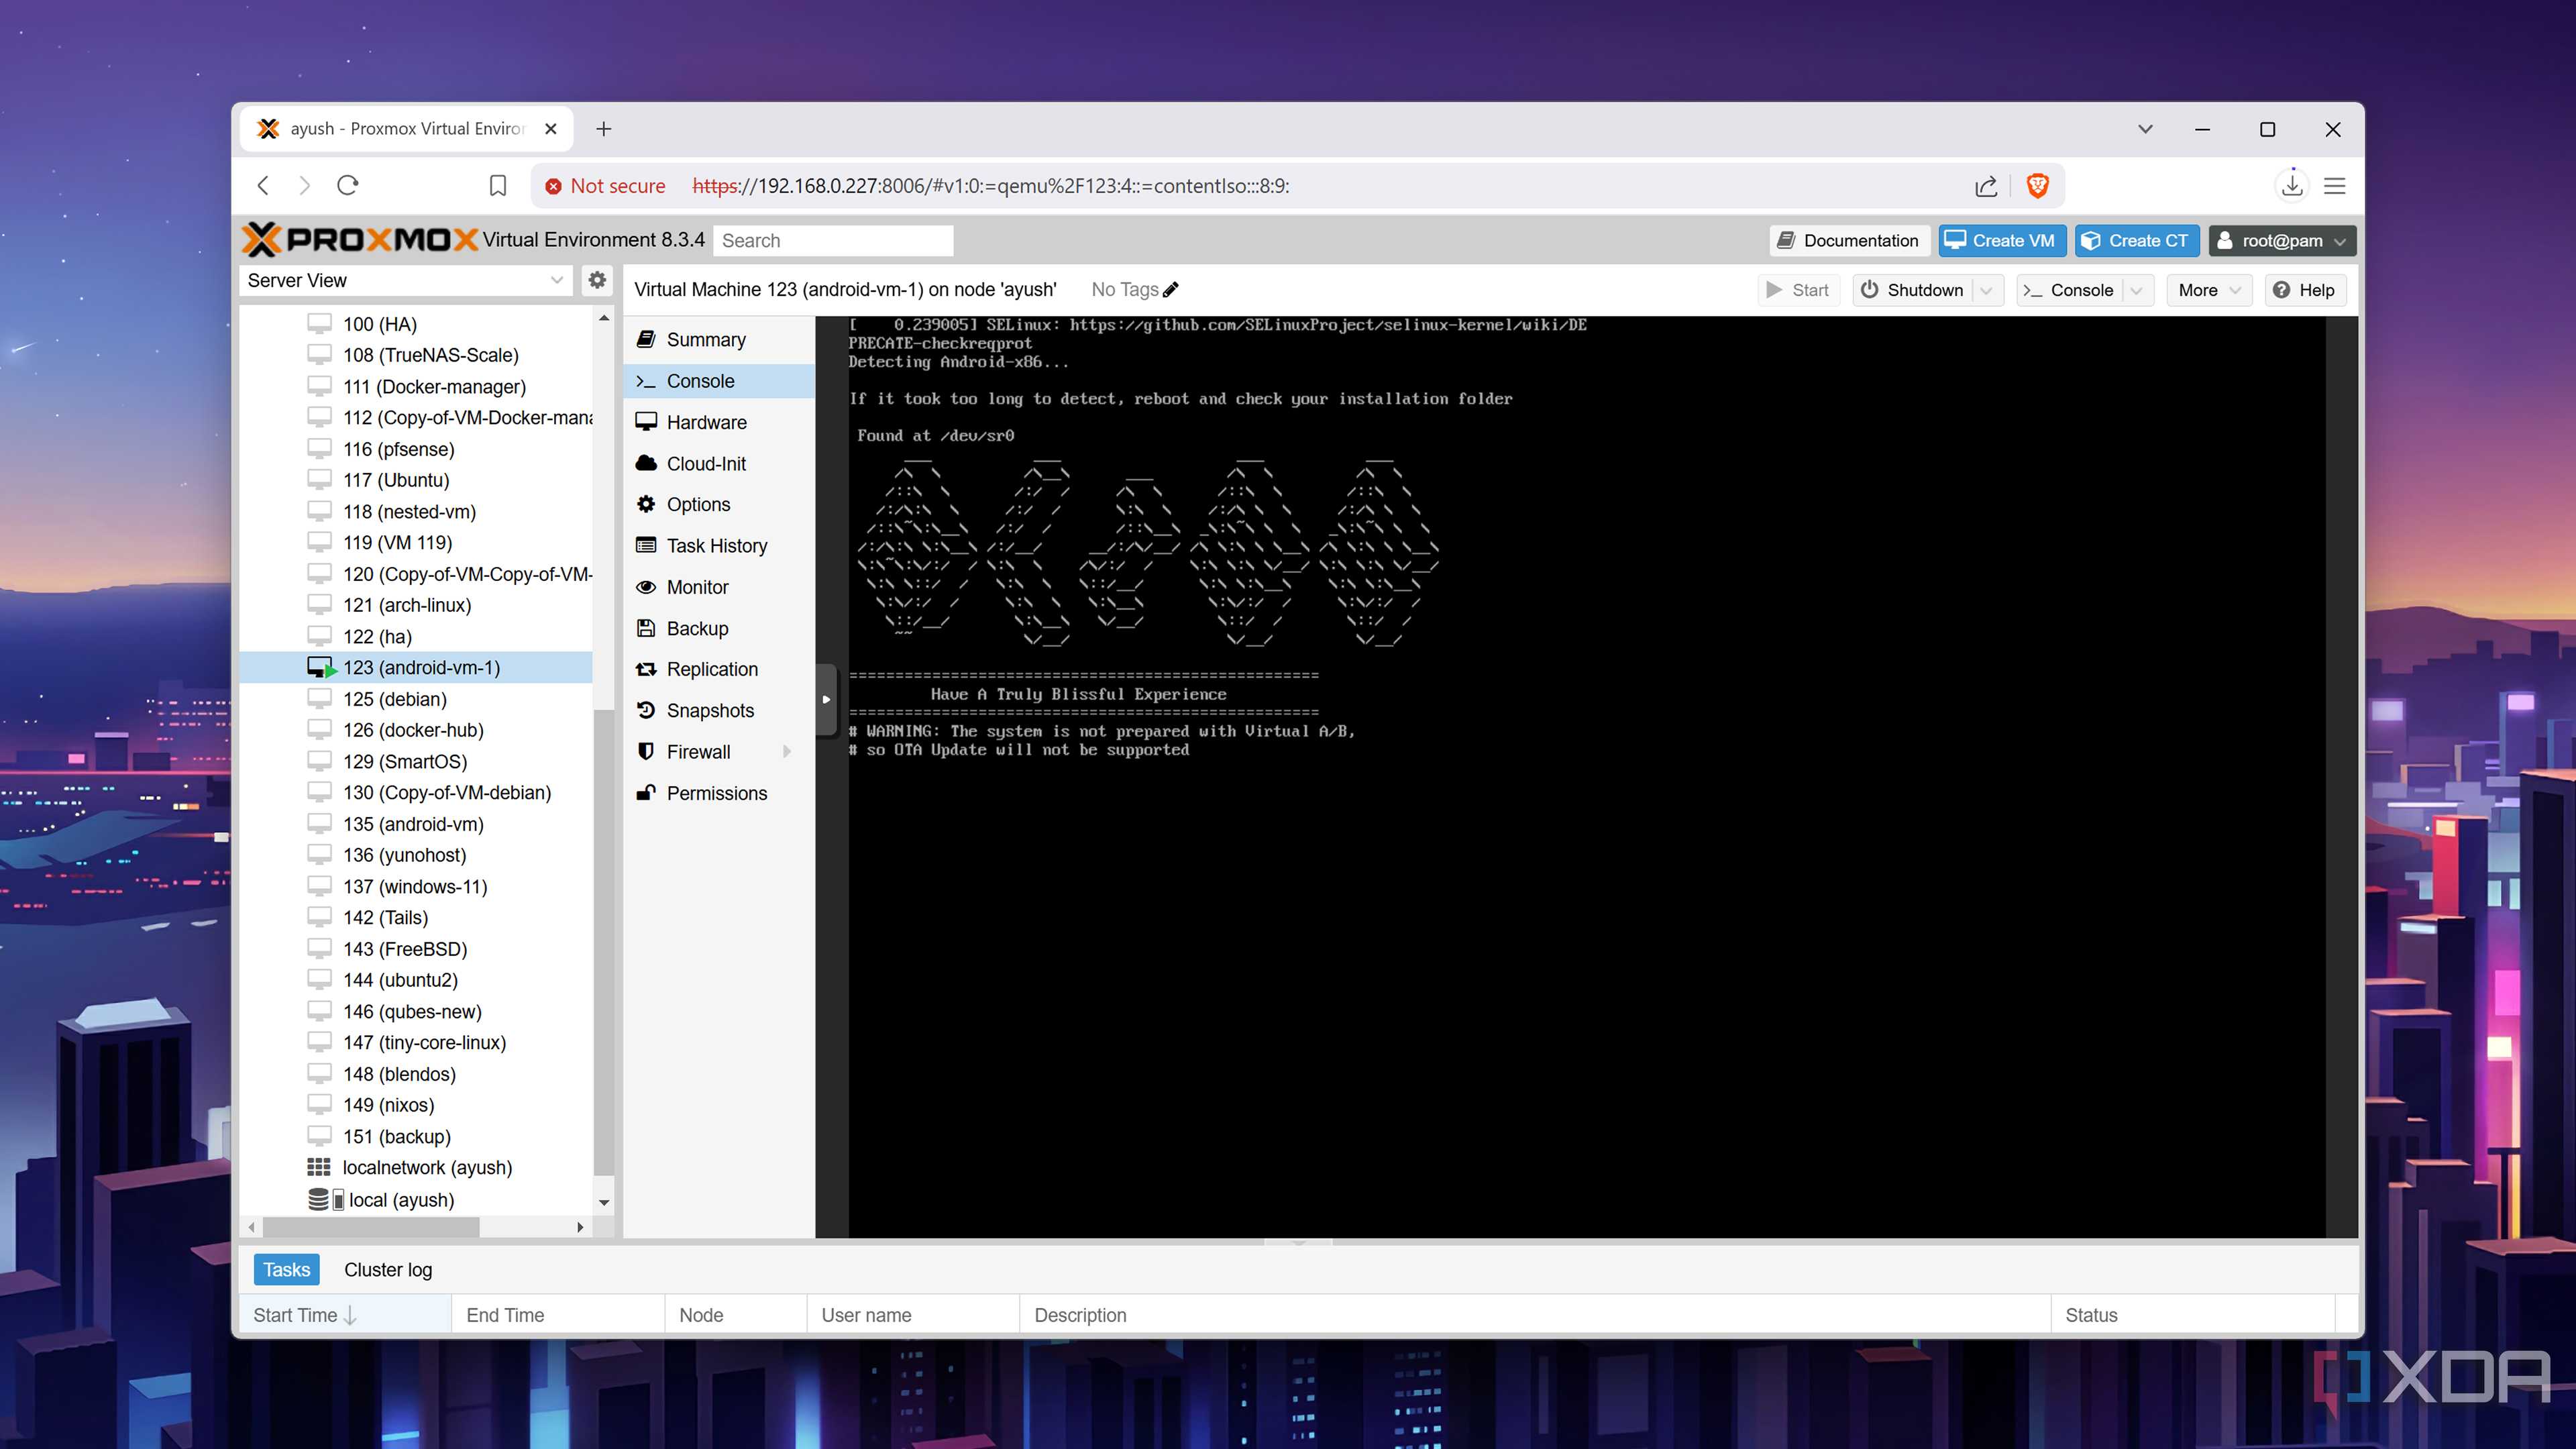This screenshot has height=1449, width=2576.
Task: Click the Not secure warning badge
Action: (605, 186)
